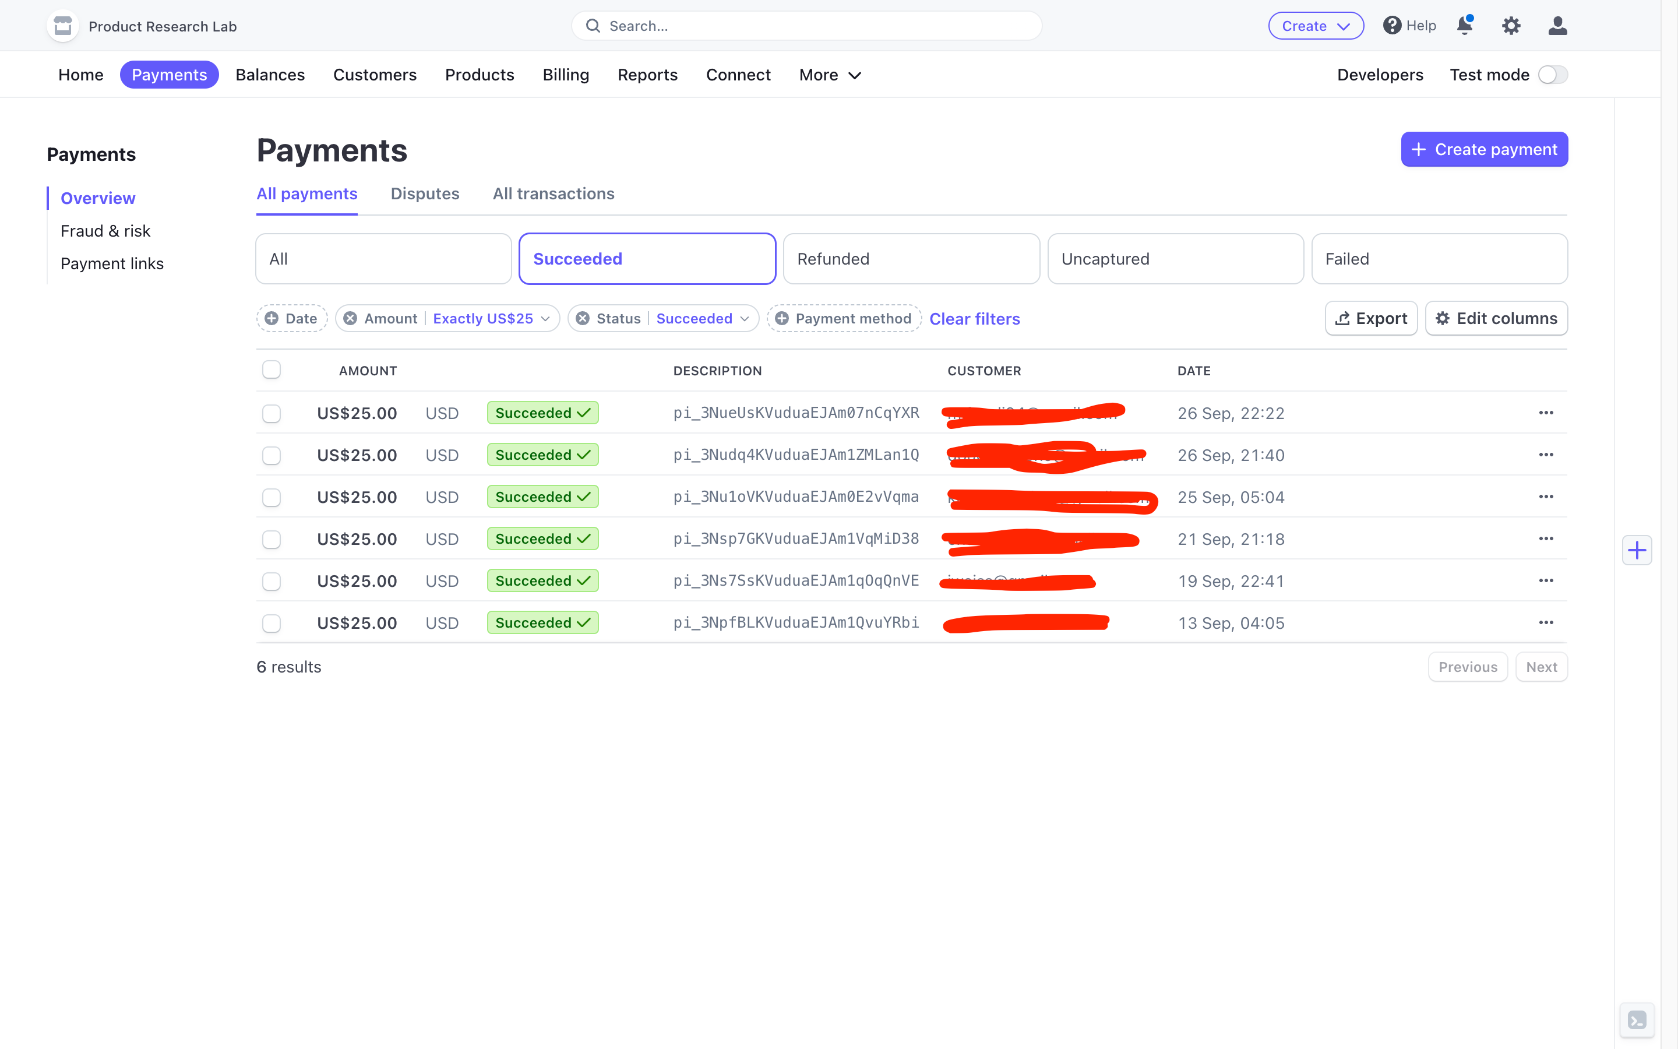Switch to the All transactions tab

click(554, 193)
